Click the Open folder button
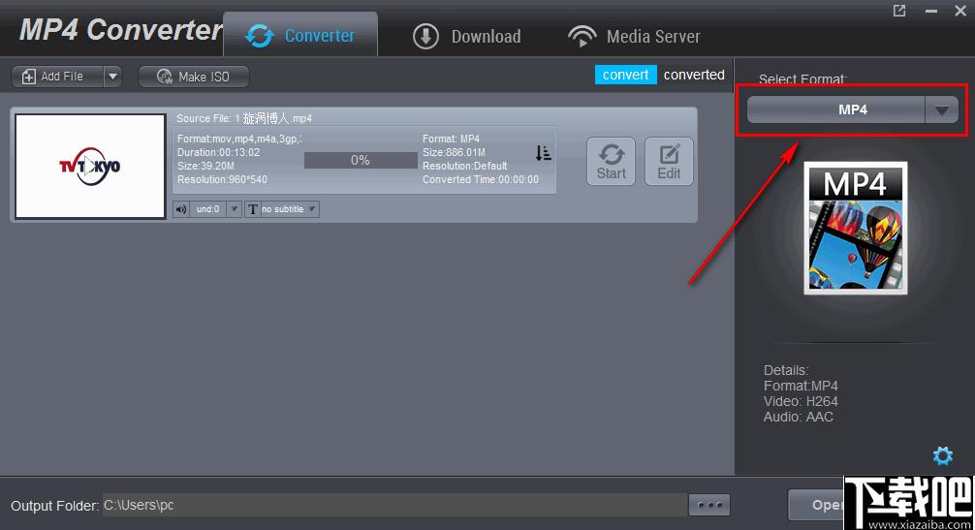 coord(816,505)
